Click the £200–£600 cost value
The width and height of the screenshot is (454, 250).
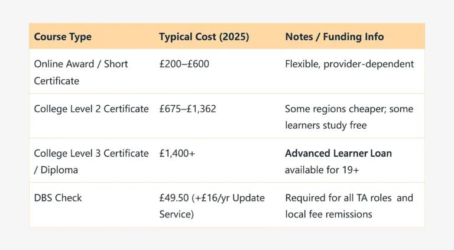pos(184,64)
